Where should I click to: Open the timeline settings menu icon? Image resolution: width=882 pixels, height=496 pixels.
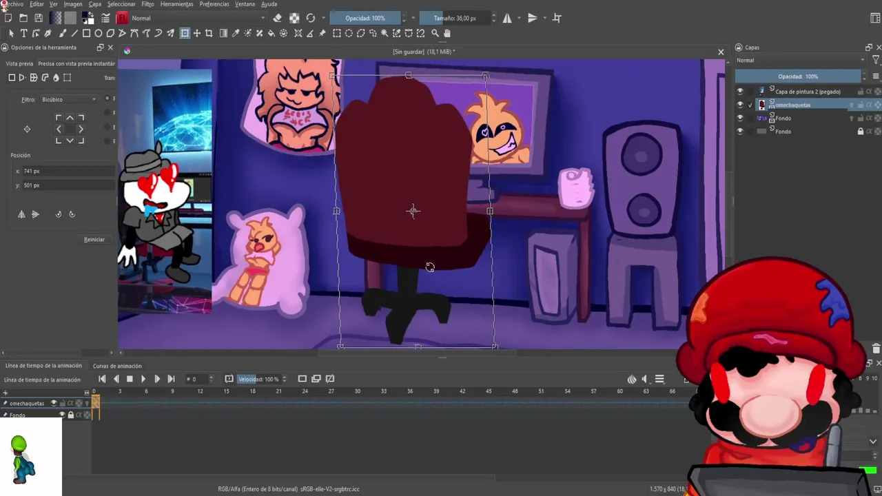click(x=659, y=379)
